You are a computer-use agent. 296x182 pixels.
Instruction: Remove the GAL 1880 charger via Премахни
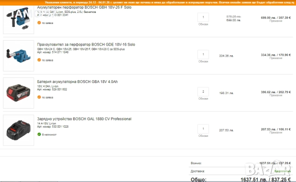pyautogui.click(x=276, y=133)
